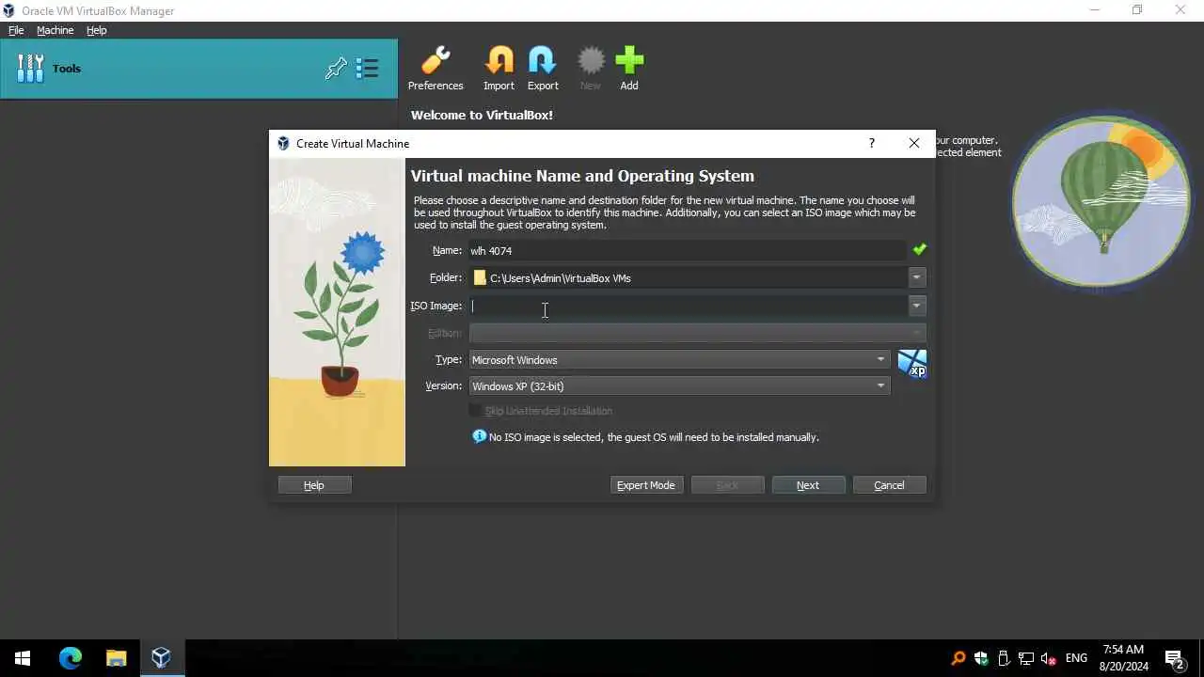The width and height of the screenshot is (1204, 677).
Task: Click the Tools label in sidebar
Action: (x=67, y=69)
